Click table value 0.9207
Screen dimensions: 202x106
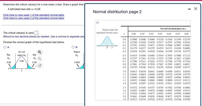143,83
